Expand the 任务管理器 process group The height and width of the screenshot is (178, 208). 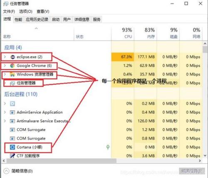click(x=5, y=83)
